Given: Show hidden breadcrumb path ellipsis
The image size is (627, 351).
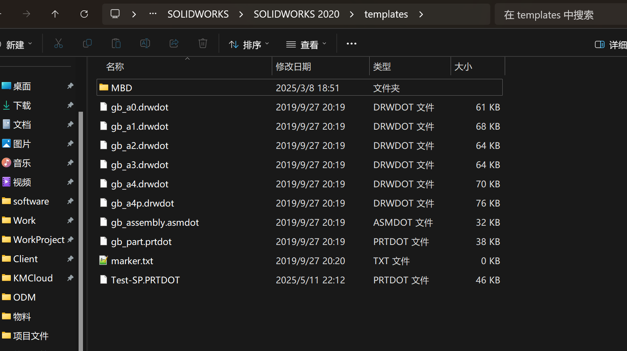Looking at the screenshot, I should click(x=153, y=14).
